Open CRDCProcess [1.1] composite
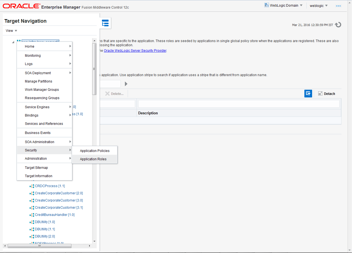 tap(50, 186)
